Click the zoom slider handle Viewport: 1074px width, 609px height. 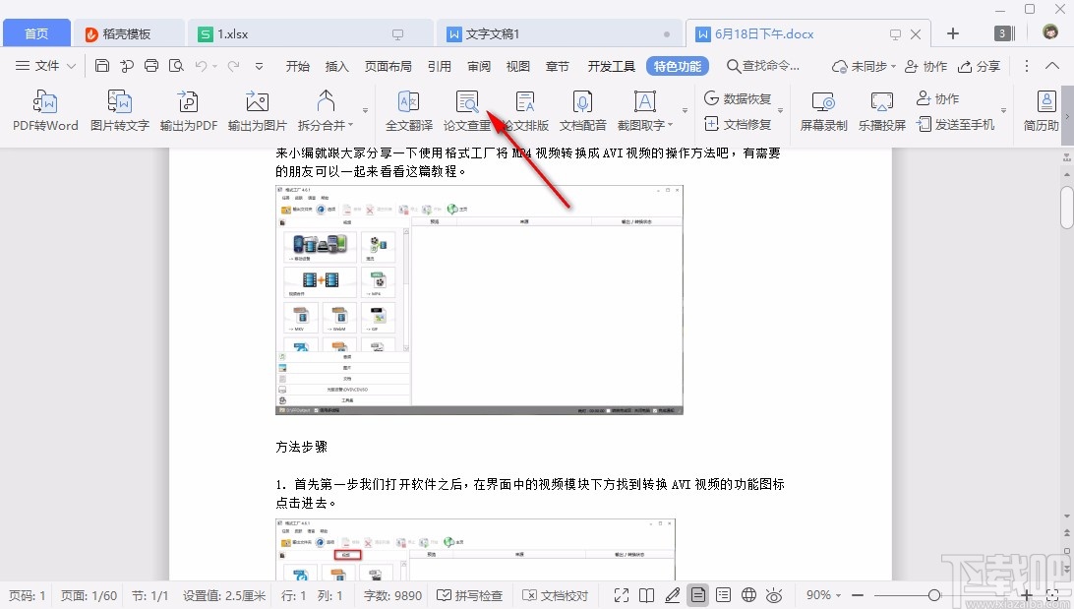[934, 594]
